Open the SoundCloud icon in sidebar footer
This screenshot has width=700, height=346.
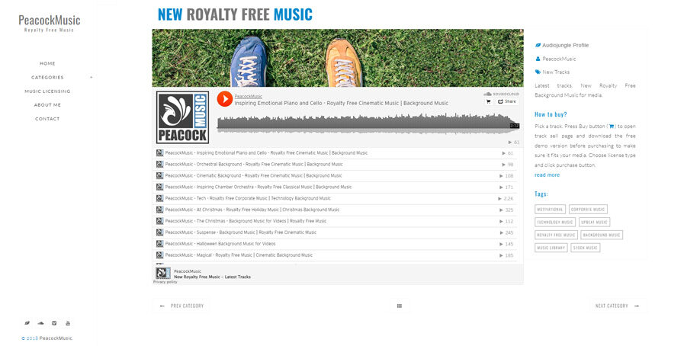click(x=40, y=323)
